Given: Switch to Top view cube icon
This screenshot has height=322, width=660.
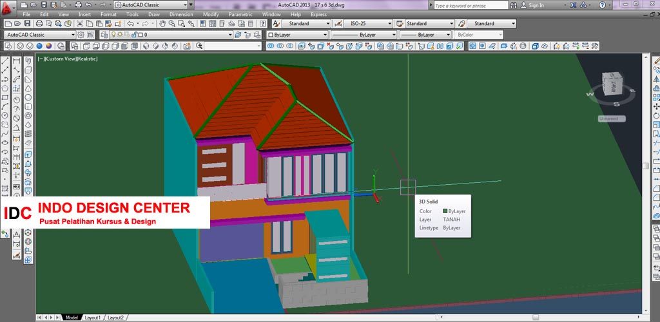Looking at the screenshot, I should pos(86,46).
